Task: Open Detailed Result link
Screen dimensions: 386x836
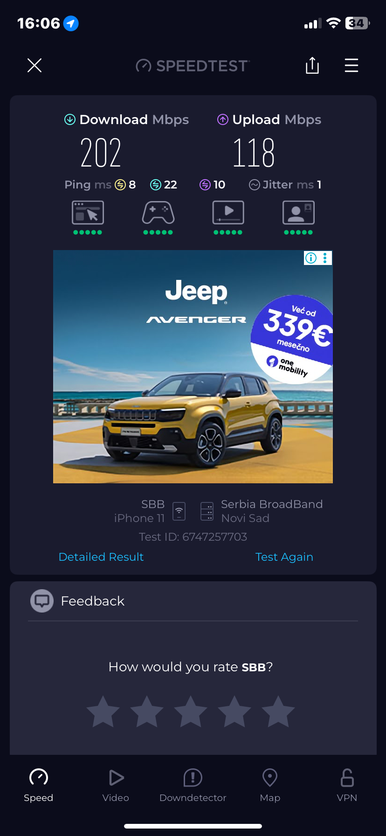Action: pos(101,557)
